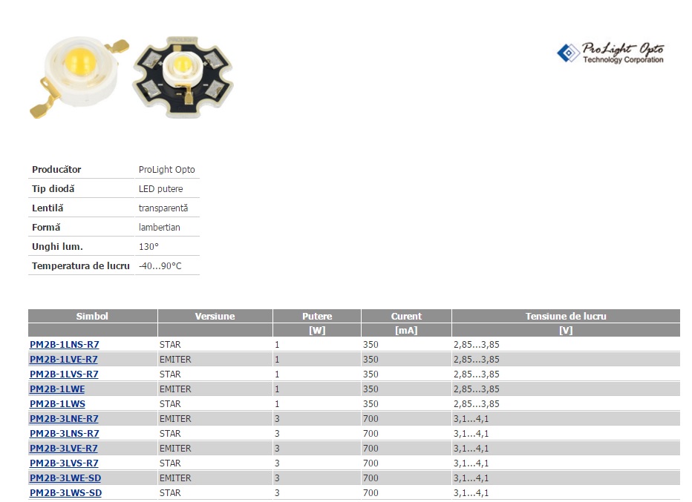This screenshot has height=502, width=692.
Task: Open the PM2B-3LWE-SD product link
Action: tap(65, 478)
